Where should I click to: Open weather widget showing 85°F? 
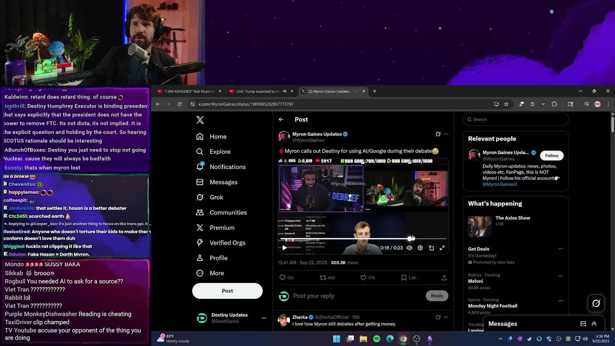tap(173, 339)
